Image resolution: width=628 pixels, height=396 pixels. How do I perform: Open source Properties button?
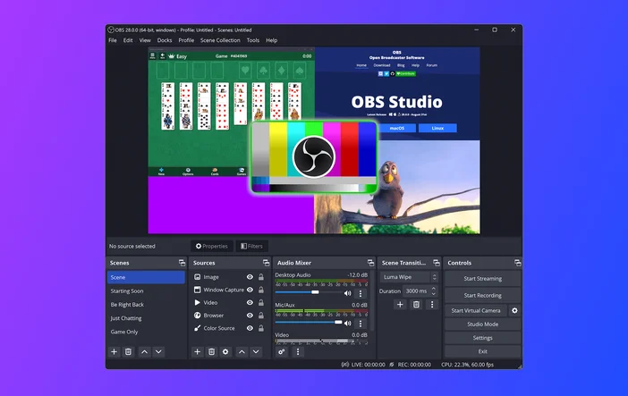coord(211,246)
